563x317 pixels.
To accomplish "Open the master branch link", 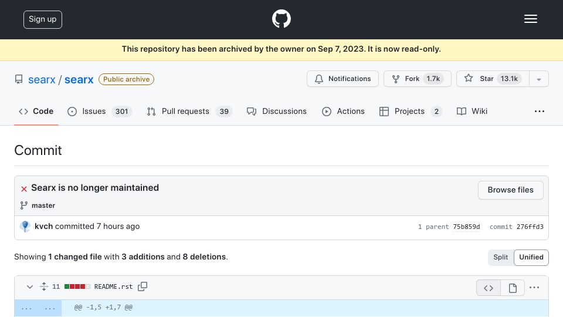I will pyautogui.click(x=43, y=205).
